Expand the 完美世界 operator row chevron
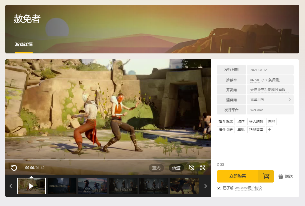The width and height of the screenshot is (305, 206). pyautogui.click(x=290, y=99)
